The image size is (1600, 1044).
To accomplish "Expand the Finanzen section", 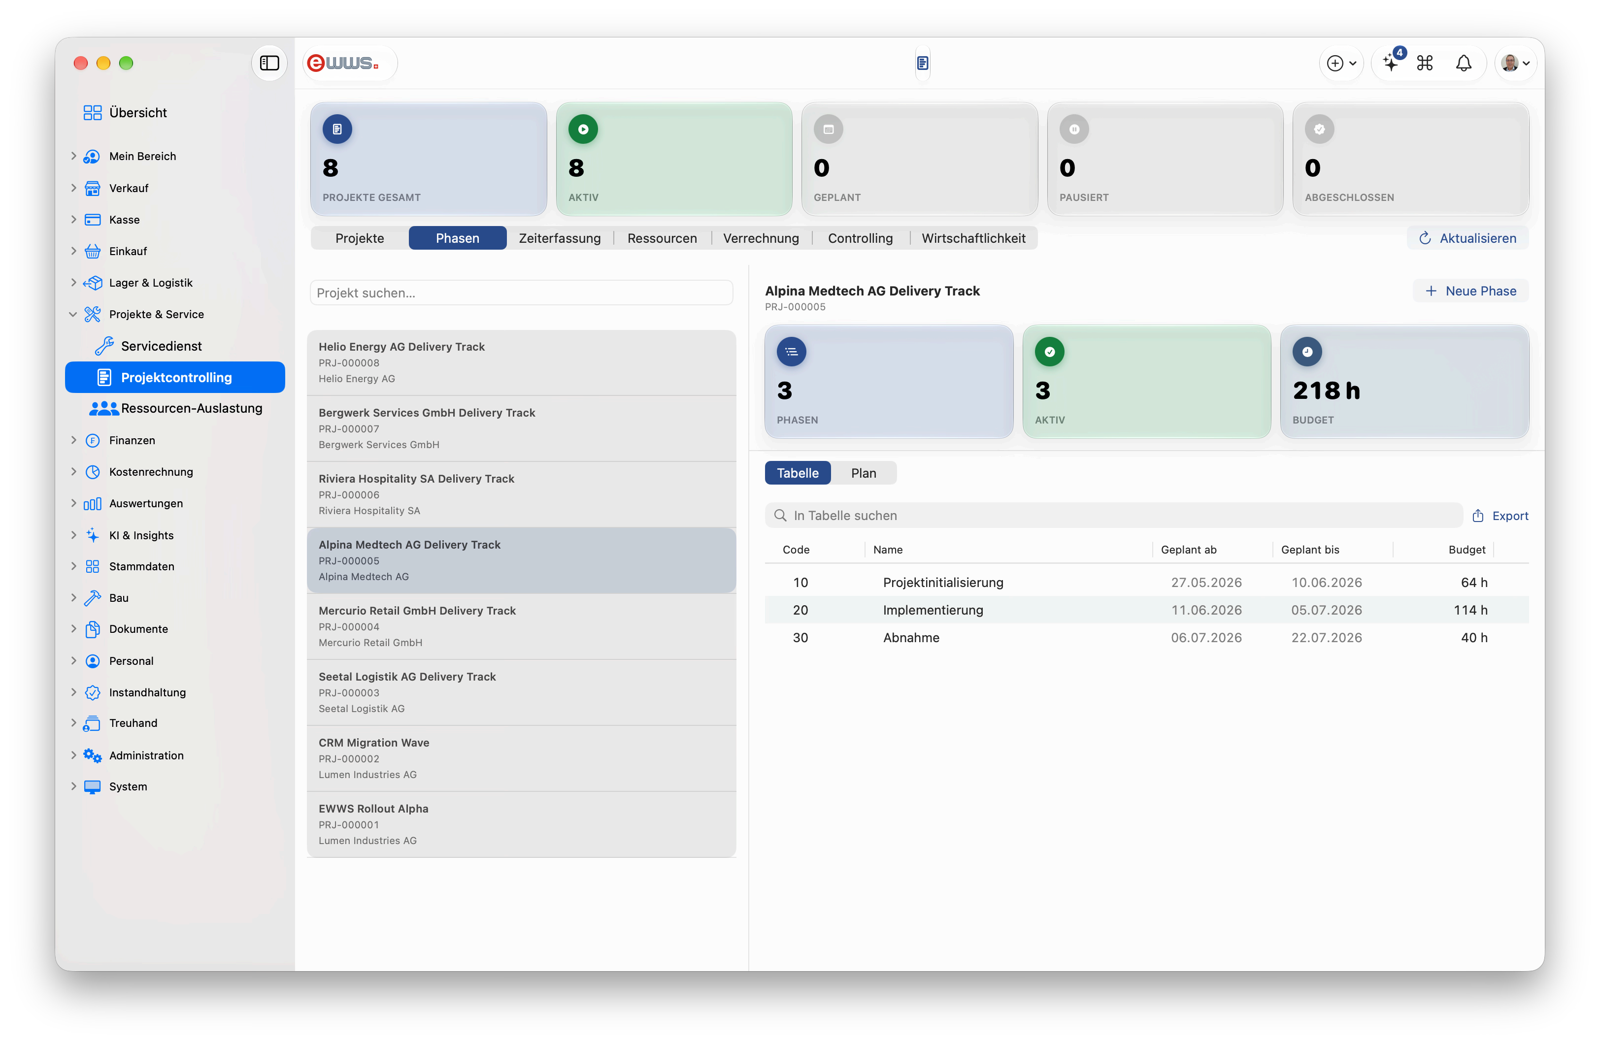I will coord(73,440).
